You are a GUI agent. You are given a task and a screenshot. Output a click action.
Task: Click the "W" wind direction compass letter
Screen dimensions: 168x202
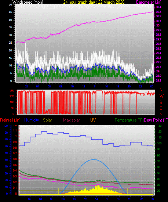coord(161,96)
